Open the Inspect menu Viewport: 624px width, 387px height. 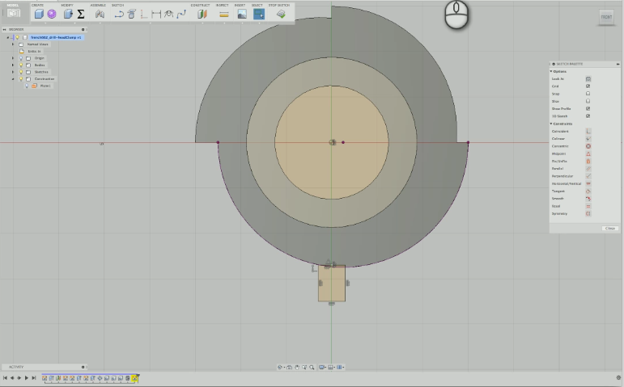click(x=222, y=5)
